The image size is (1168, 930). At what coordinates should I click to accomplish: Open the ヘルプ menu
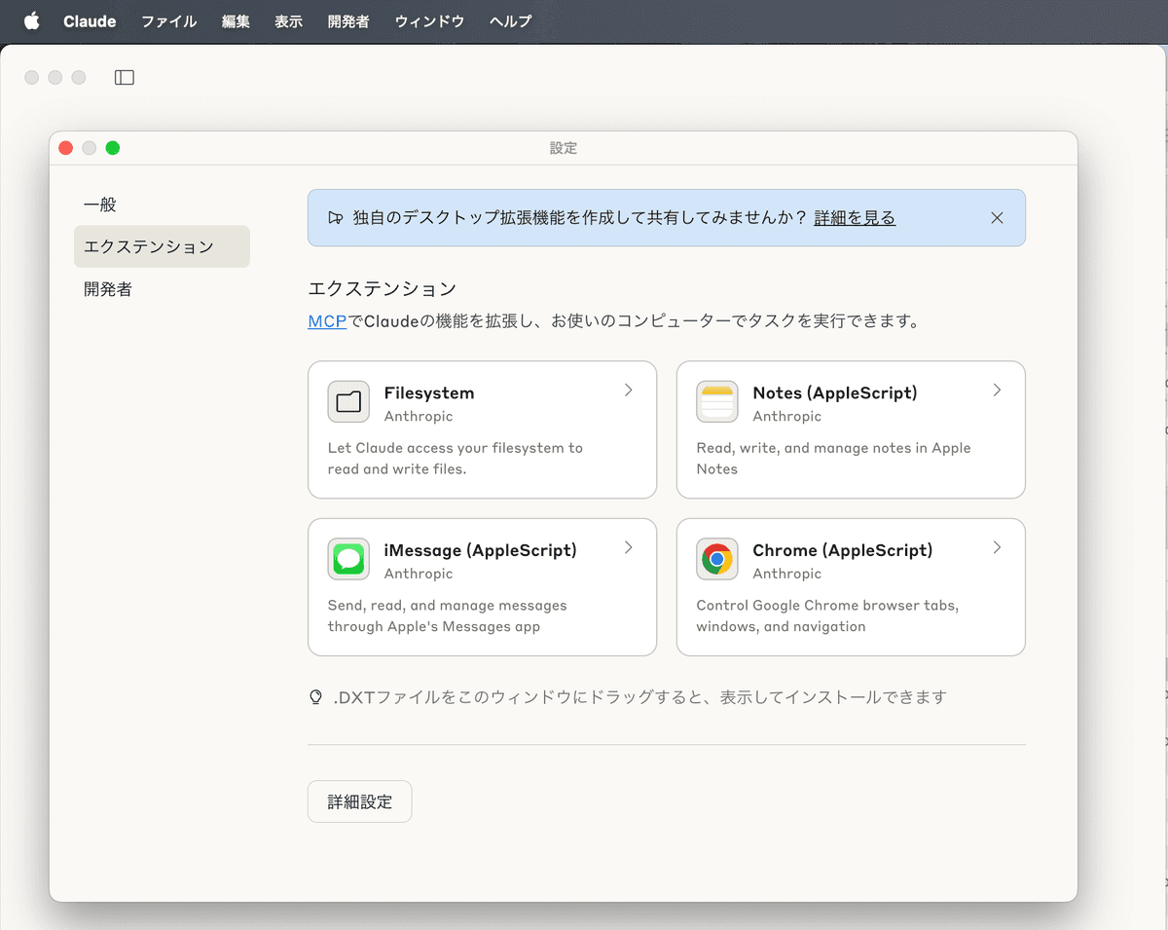click(x=511, y=20)
